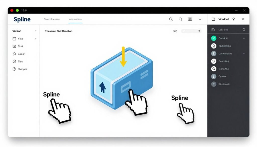Select the Loctdineans hourglass icon
Viewport: 257px width, 147px height.
[214, 54]
